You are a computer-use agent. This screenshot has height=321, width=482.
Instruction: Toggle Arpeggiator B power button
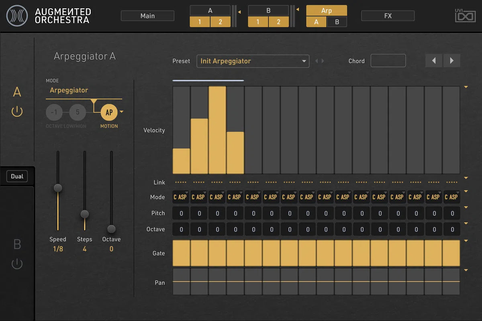(17, 264)
